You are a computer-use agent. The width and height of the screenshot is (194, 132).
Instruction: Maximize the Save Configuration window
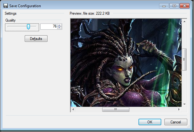point(174,6)
